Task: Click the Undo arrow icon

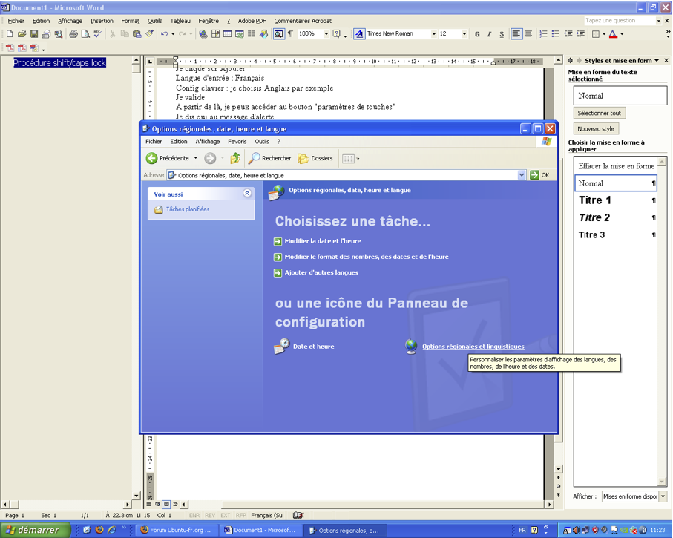Action: coord(164,34)
